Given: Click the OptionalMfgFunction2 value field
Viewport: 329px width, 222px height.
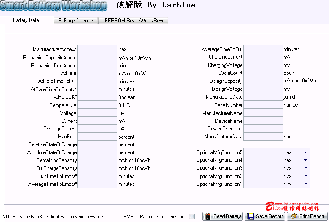Looking at the screenshot, I should click(263, 176).
